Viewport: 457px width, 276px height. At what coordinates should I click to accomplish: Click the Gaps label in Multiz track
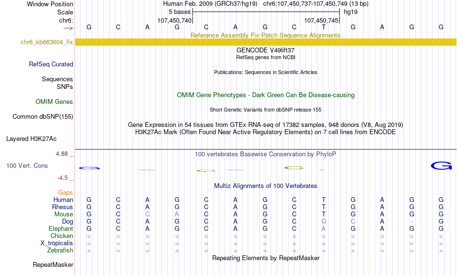[x=65, y=192]
